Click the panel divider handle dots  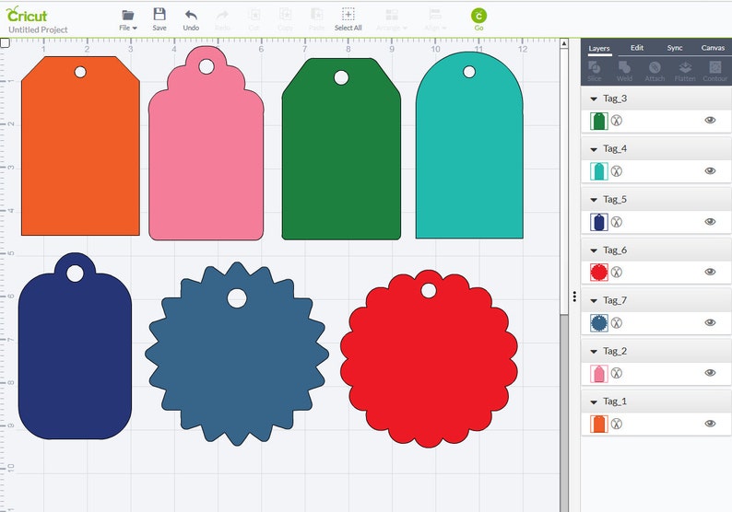(x=574, y=297)
